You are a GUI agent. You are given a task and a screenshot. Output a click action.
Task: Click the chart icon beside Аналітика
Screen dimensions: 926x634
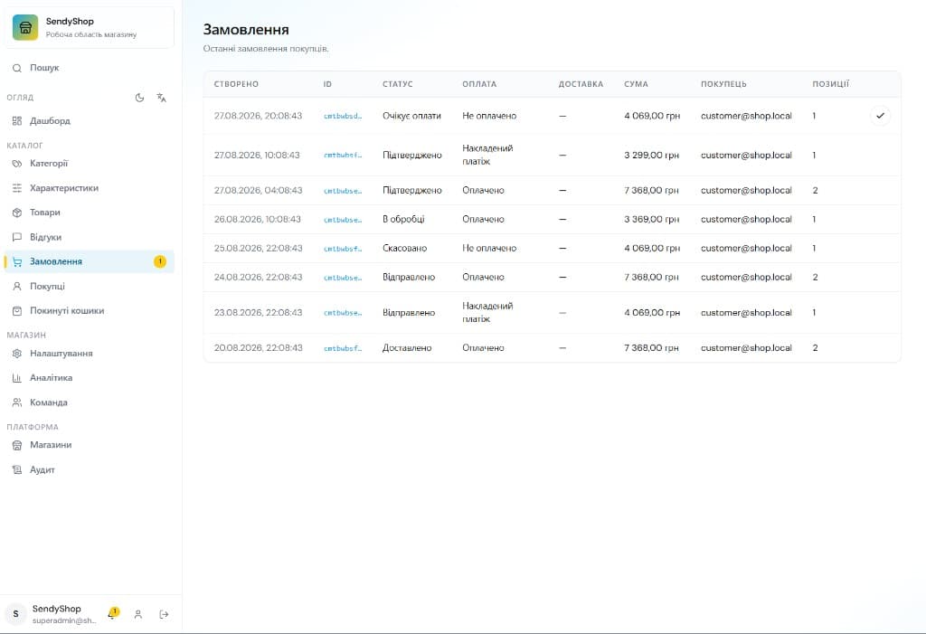tap(17, 378)
